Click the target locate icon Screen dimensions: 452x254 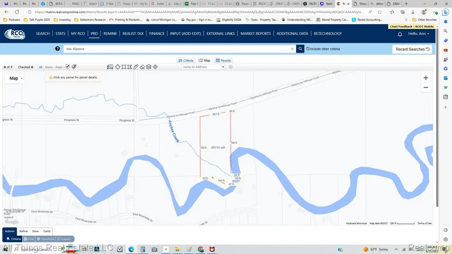(x=155, y=67)
